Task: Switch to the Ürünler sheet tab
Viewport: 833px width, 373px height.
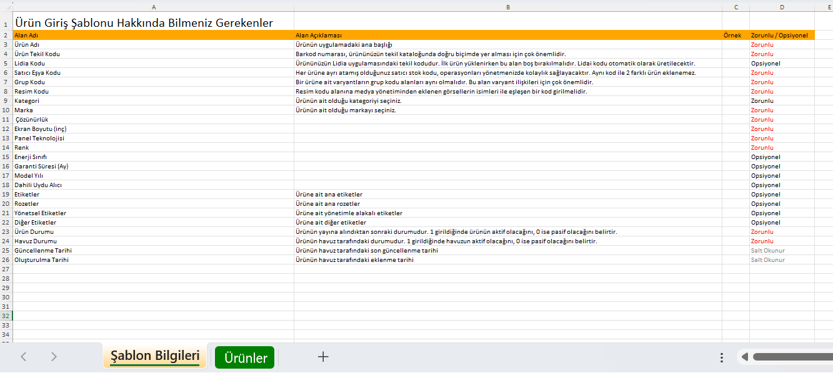Action: (244, 357)
